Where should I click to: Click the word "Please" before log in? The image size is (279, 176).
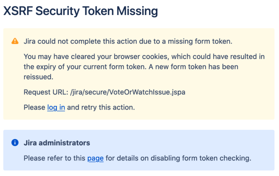[x=34, y=107]
